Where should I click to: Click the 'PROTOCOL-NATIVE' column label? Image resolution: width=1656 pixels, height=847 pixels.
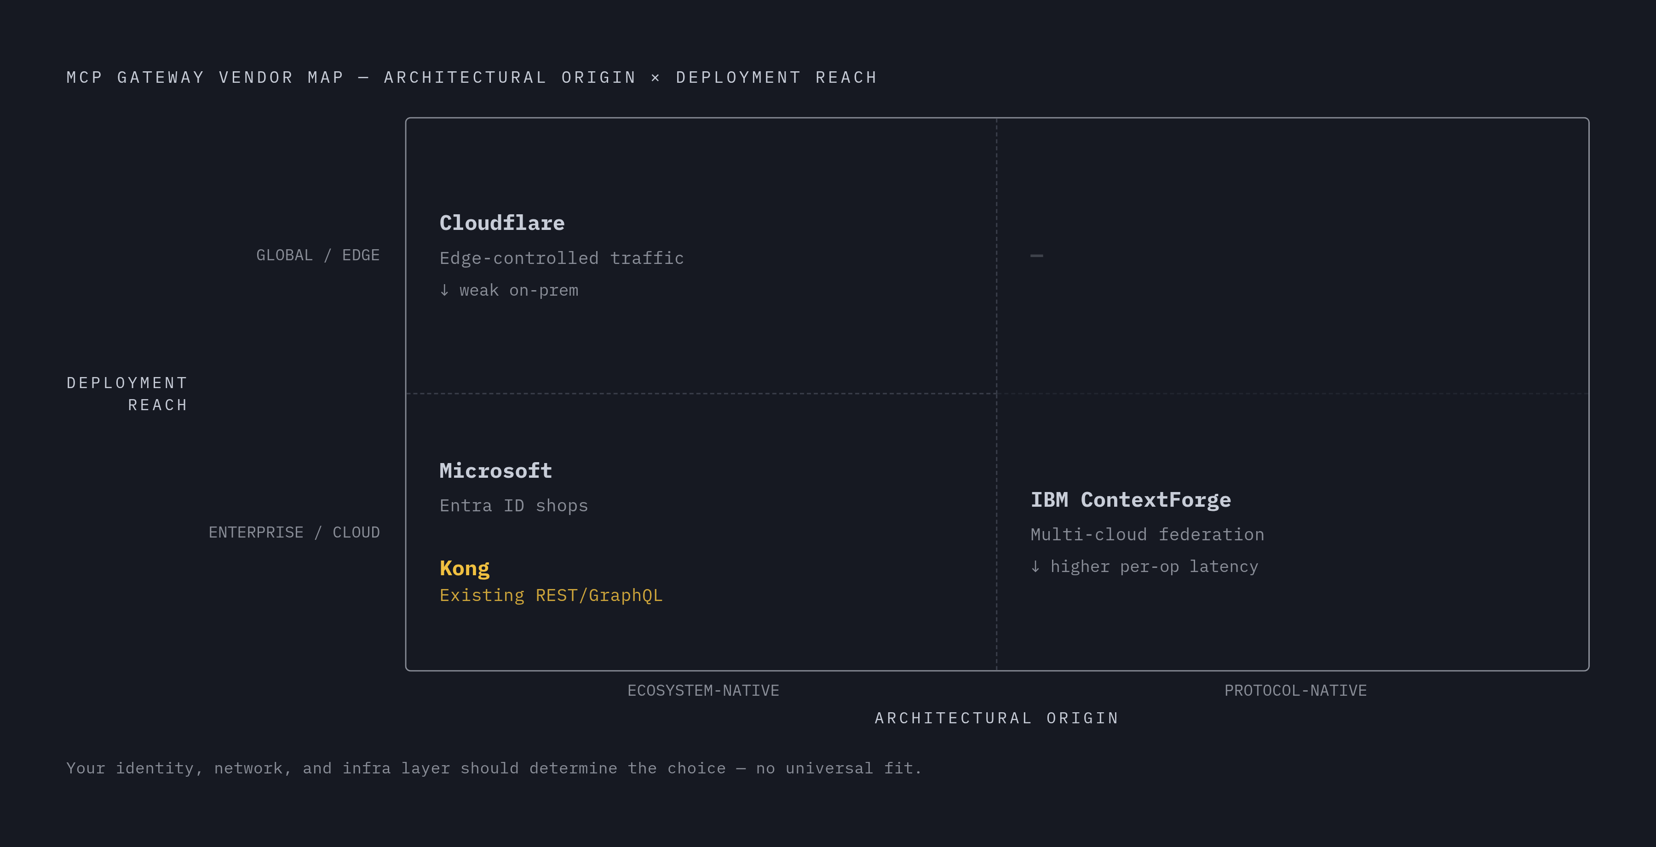tap(1295, 691)
